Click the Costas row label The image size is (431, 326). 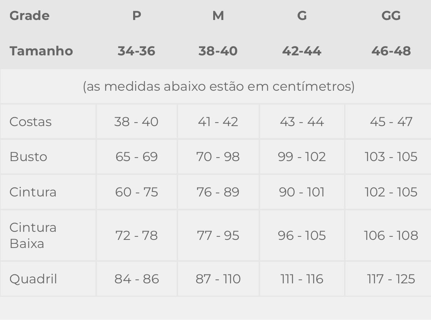(x=30, y=122)
